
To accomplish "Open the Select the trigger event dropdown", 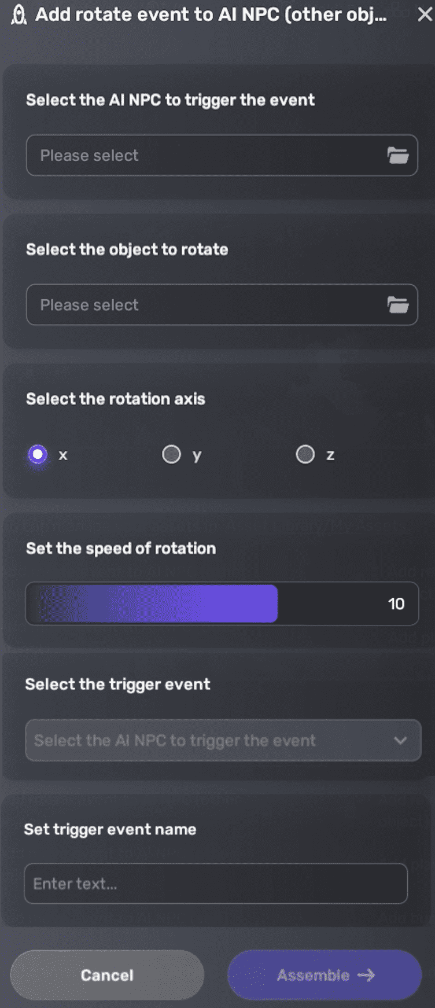I will click(x=222, y=741).
